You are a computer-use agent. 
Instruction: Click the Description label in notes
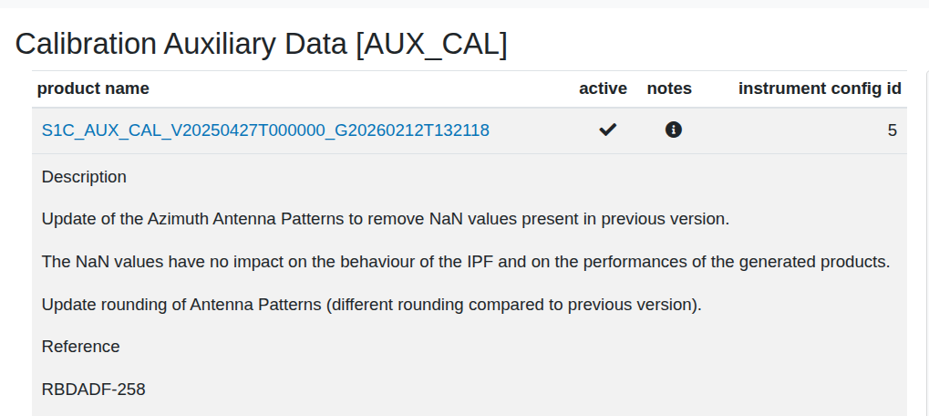click(x=84, y=177)
